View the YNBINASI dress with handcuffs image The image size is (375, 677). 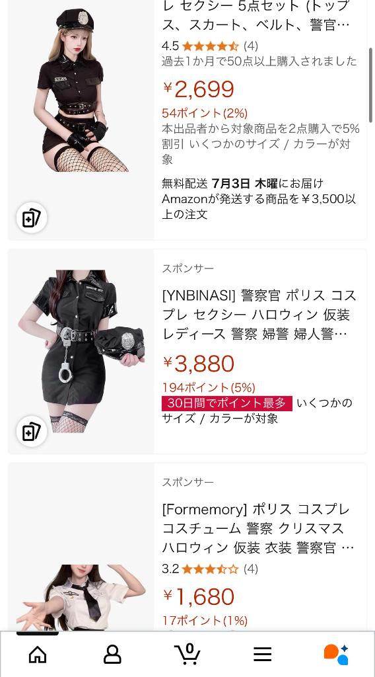[81, 352]
